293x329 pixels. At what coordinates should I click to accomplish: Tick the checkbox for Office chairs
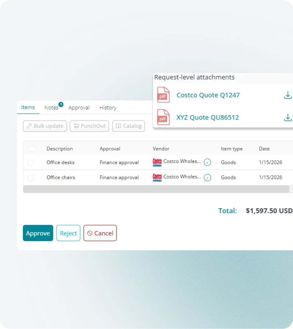[31, 178]
